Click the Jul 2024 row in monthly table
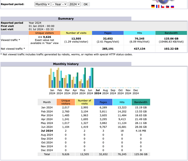This screenshot has width=188, height=161. pyautogui.click(x=94, y=131)
